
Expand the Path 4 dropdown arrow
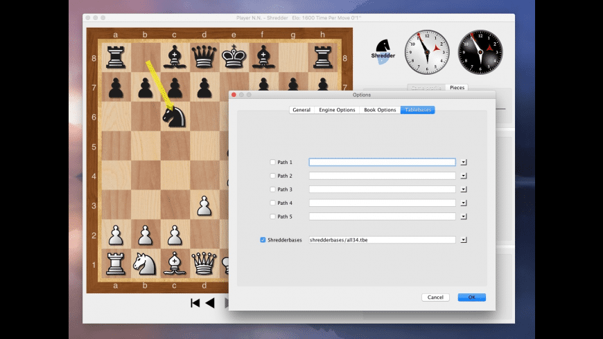coord(464,203)
